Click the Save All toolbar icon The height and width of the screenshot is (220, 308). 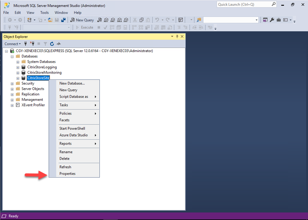coord(63,20)
